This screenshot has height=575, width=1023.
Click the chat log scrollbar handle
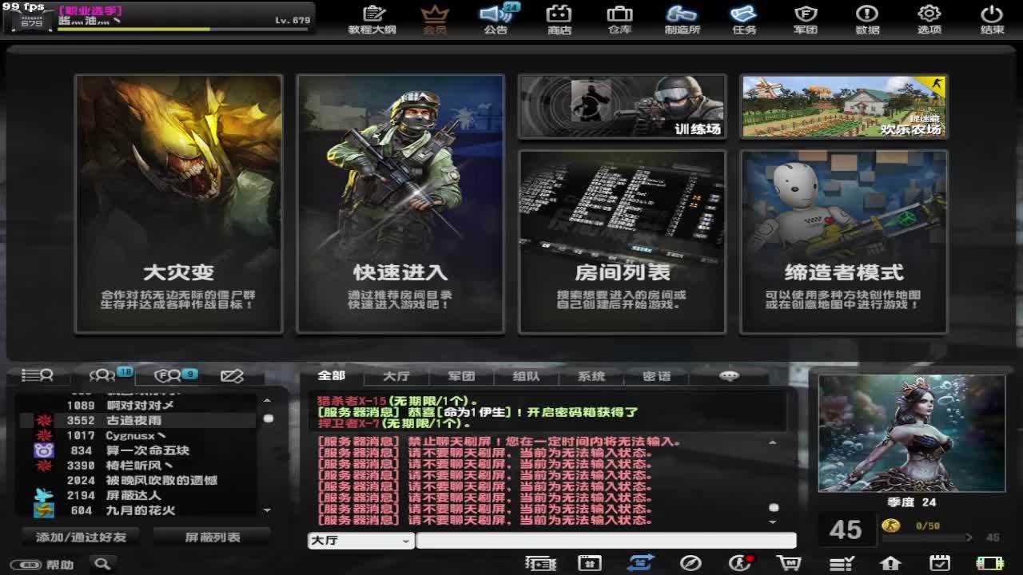tap(773, 507)
